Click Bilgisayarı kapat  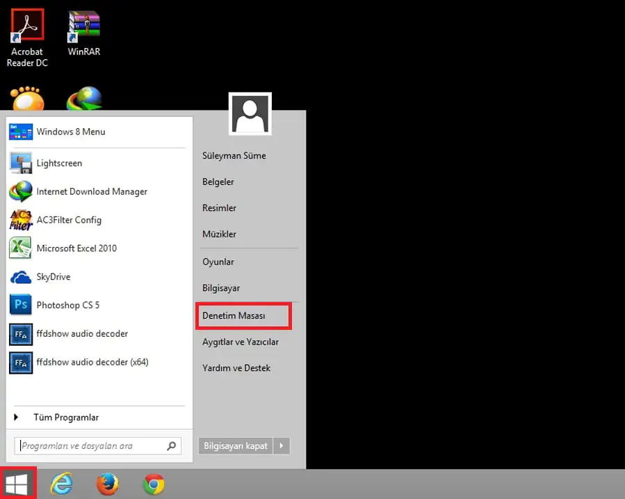[x=234, y=445]
